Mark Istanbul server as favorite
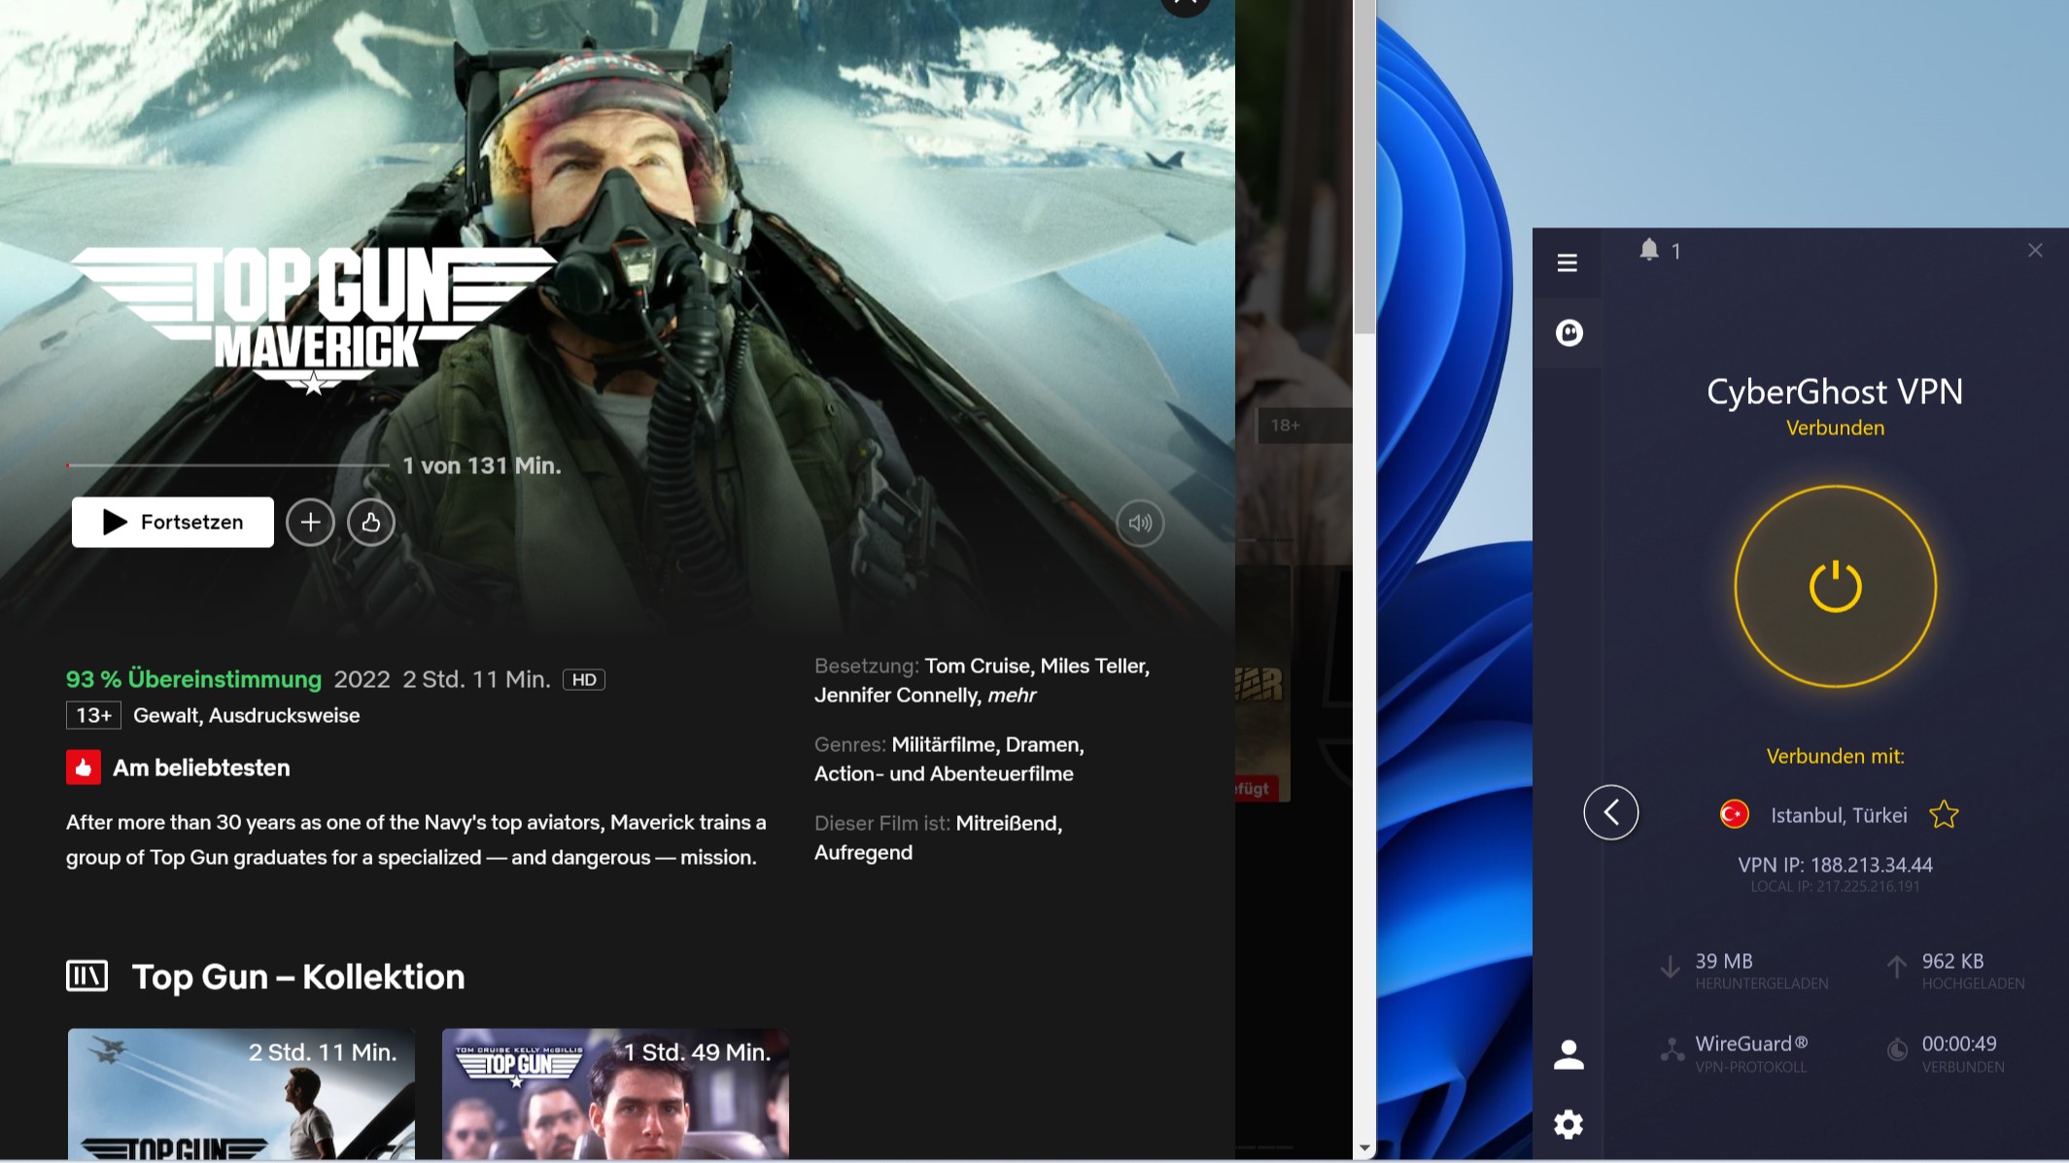This screenshot has width=2069, height=1163. coord(1944,814)
